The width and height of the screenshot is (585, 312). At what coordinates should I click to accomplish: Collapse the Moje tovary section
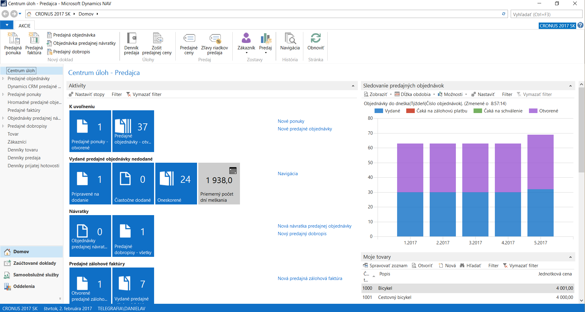tap(570, 257)
